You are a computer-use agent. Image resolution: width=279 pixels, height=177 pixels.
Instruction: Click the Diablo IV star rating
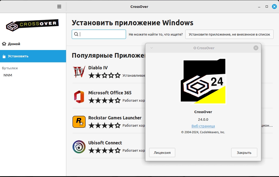[x=105, y=76]
